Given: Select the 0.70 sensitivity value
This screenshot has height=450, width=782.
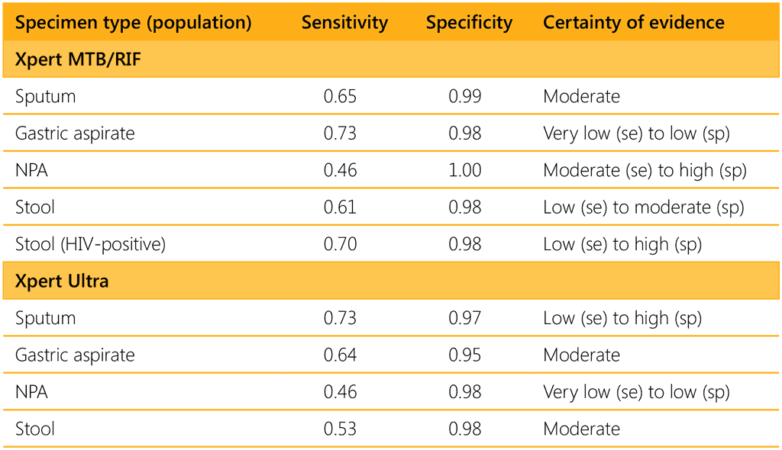Looking at the screenshot, I should click(x=340, y=244).
